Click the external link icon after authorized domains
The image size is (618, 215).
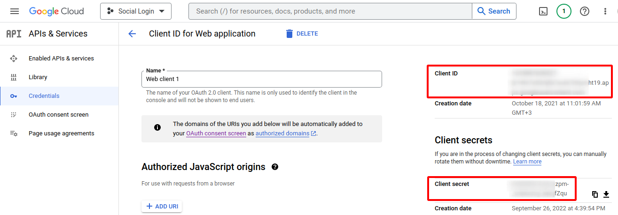313,133
